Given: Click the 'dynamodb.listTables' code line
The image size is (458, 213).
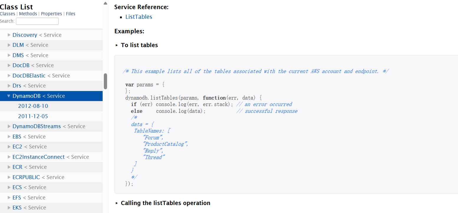Looking at the screenshot, I should 193,98.
